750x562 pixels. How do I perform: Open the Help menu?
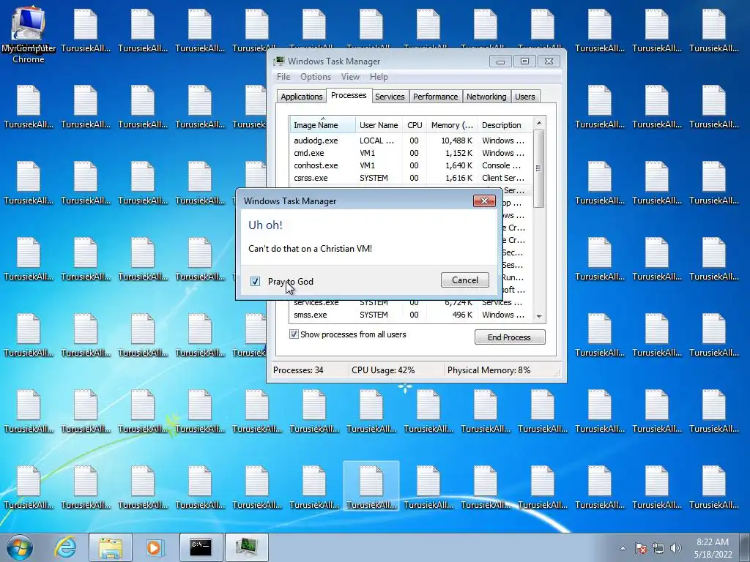point(379,76)
